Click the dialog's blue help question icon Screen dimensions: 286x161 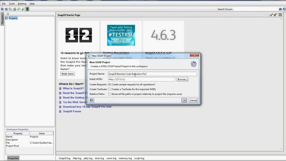click(x=91, y=100)
